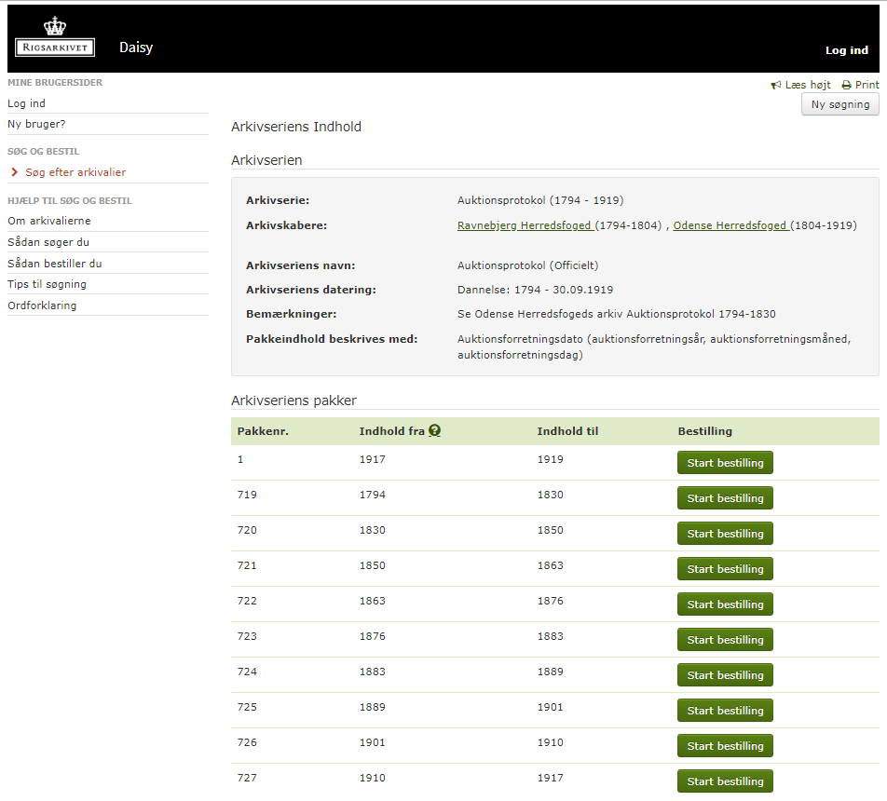
Task: Click the help question mark beside Indhold fra
Action: click(434, 430)
